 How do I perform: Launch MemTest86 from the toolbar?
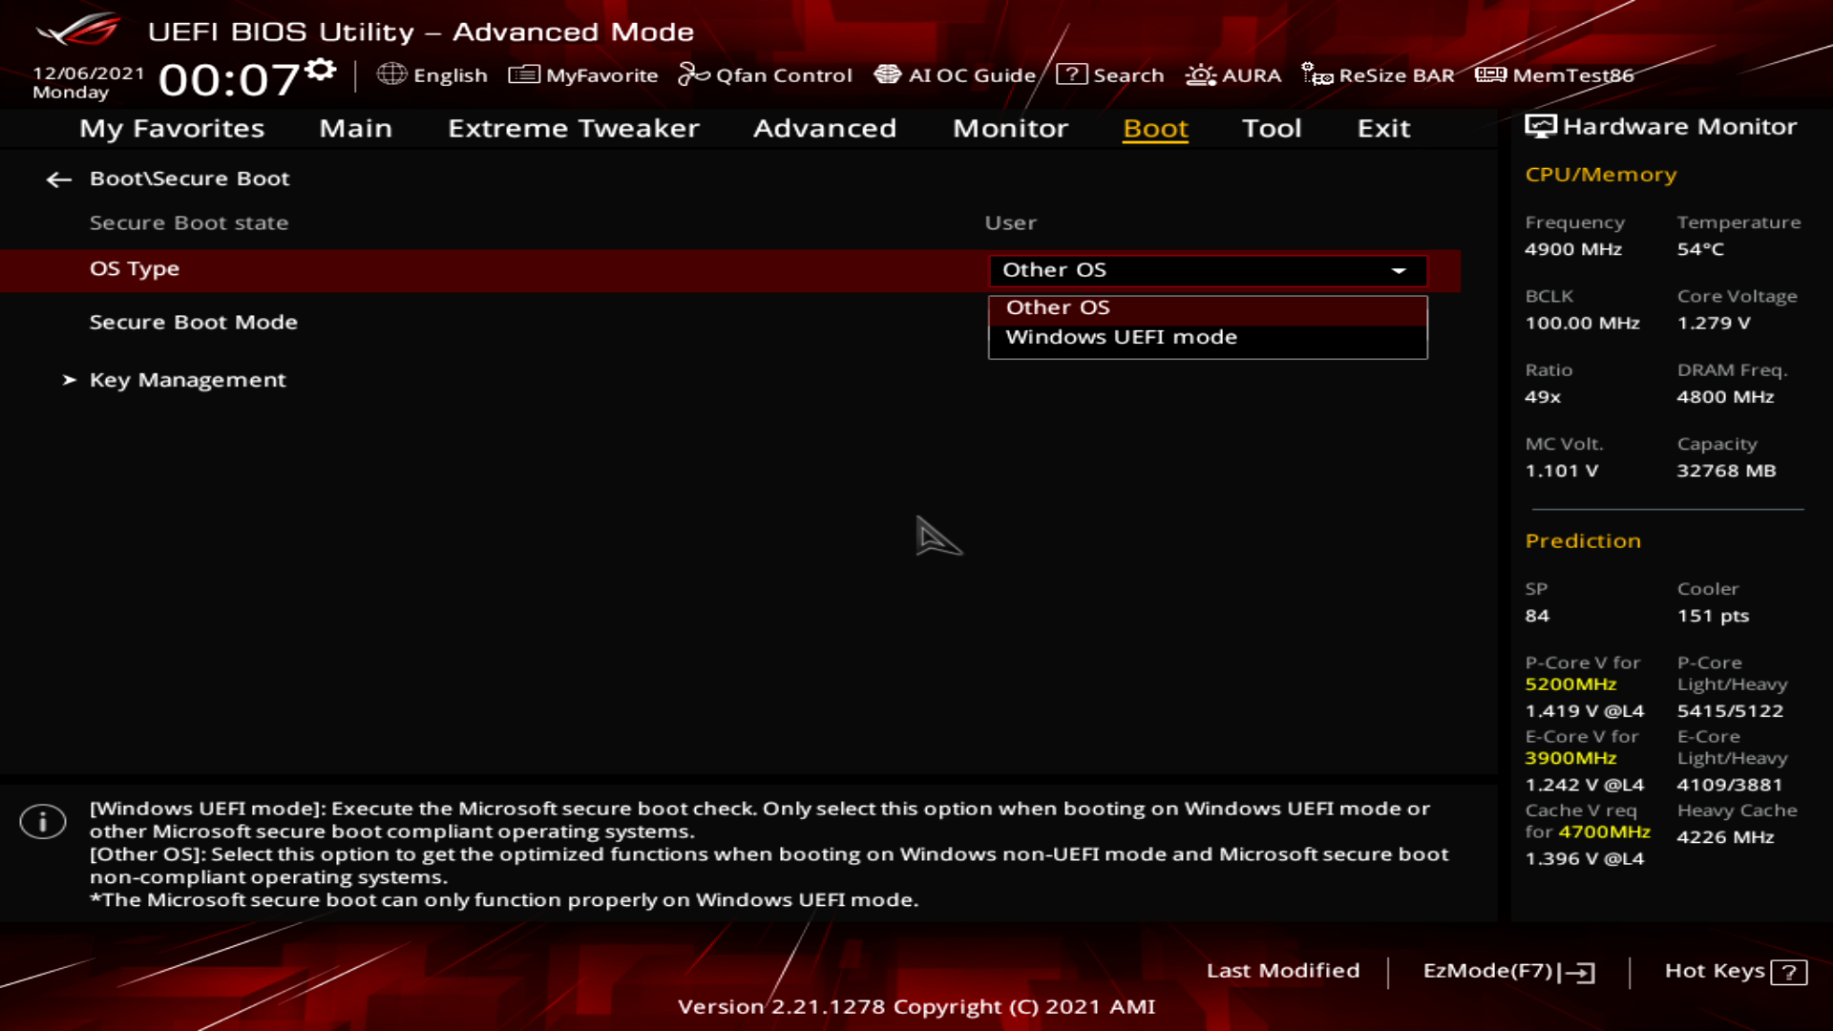point(1554,74)
